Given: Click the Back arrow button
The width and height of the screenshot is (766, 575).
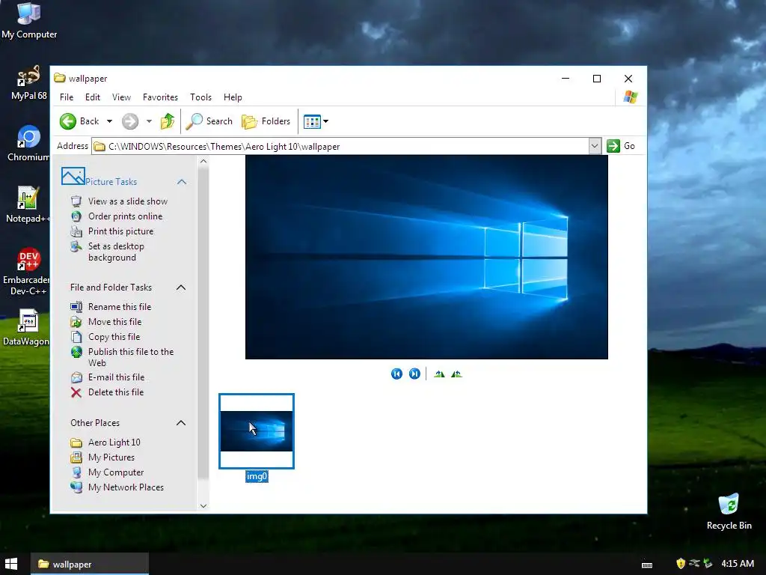Looking at the screenshot, I should pyautogui.click(x=68, y=121).
